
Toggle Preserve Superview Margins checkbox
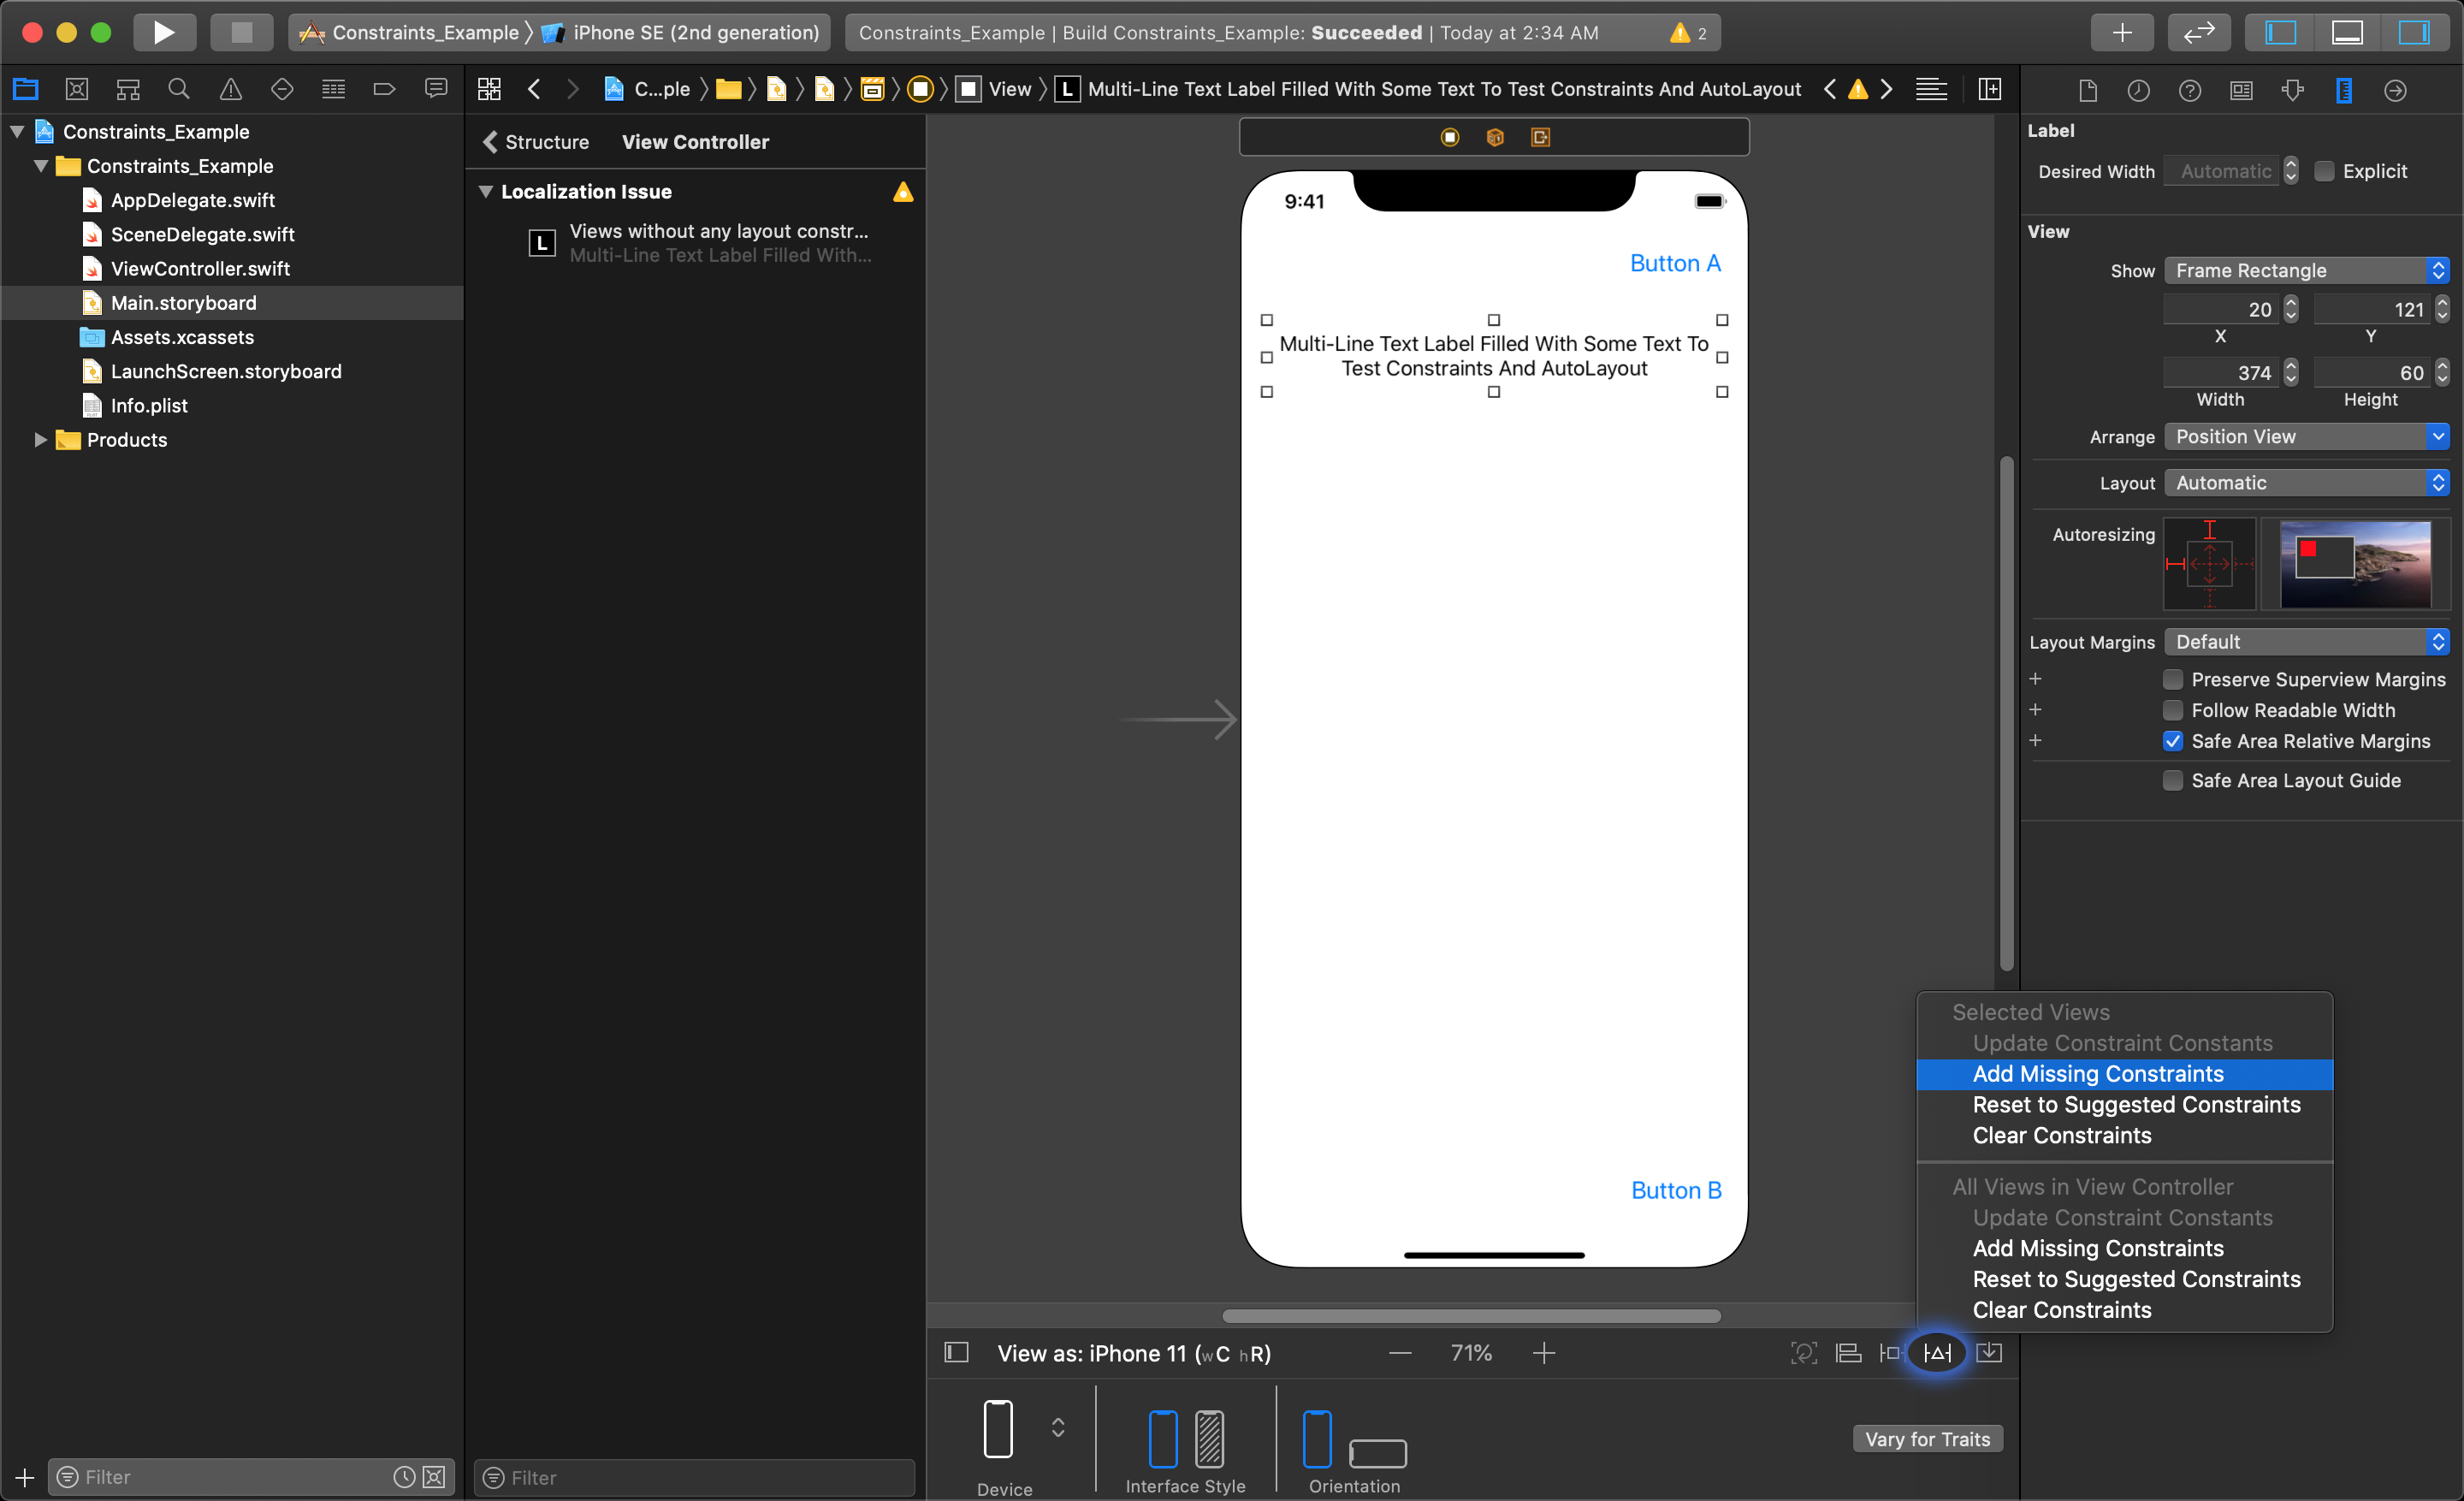[x=2170, y=676]
